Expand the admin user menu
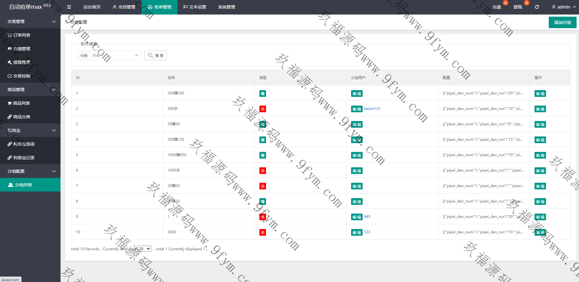The image size is (579, 282). (x=564, y=7)
